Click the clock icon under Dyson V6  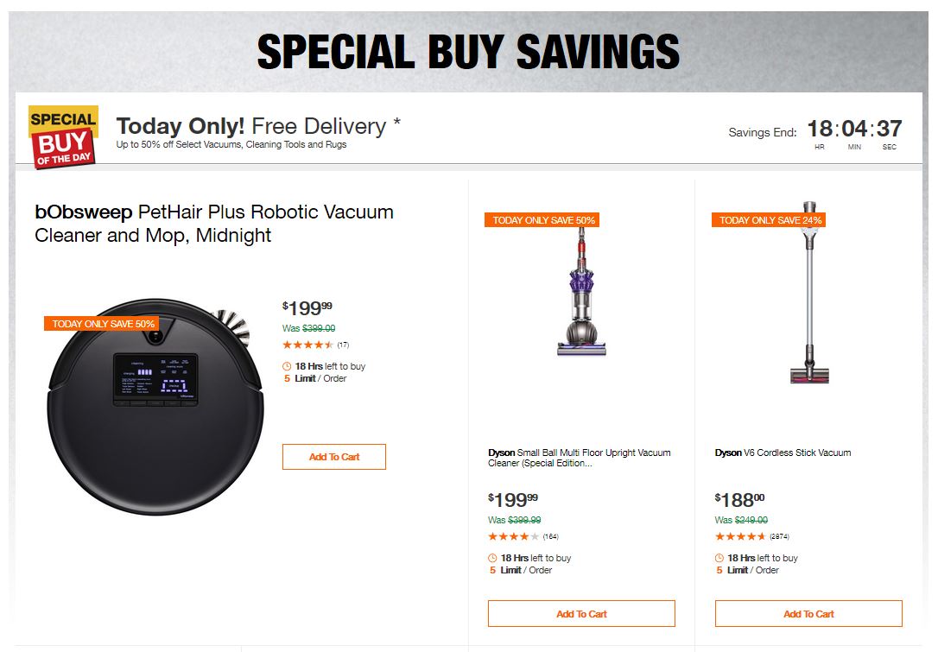point(719,558)
